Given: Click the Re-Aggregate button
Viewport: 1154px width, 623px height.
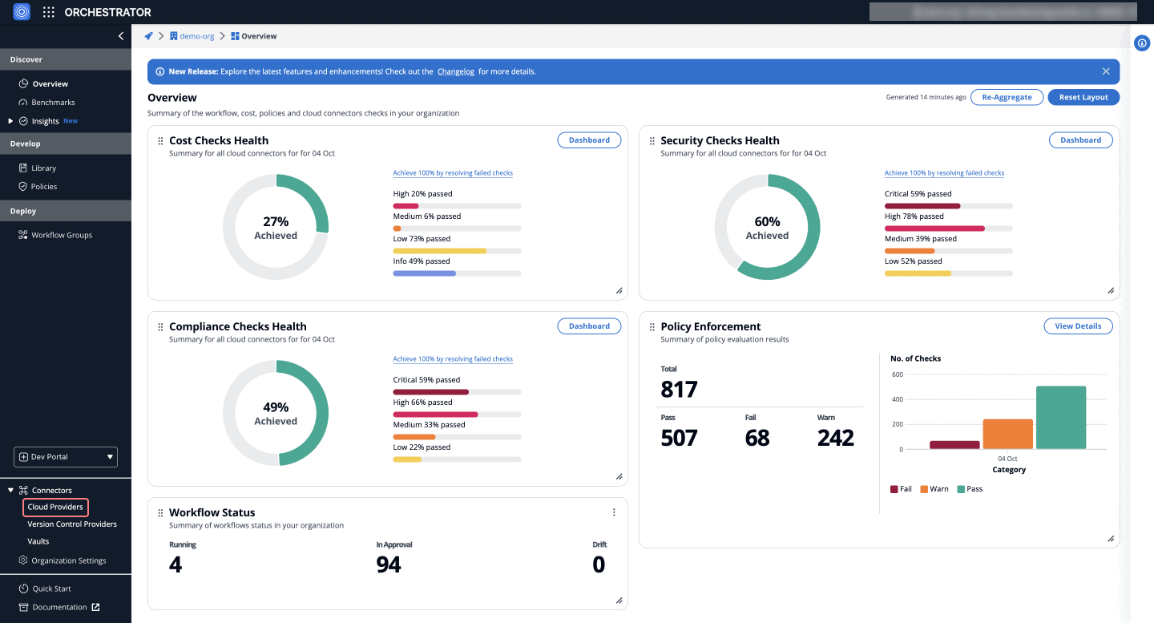Looking at the screenshot, I should 1007,97.
